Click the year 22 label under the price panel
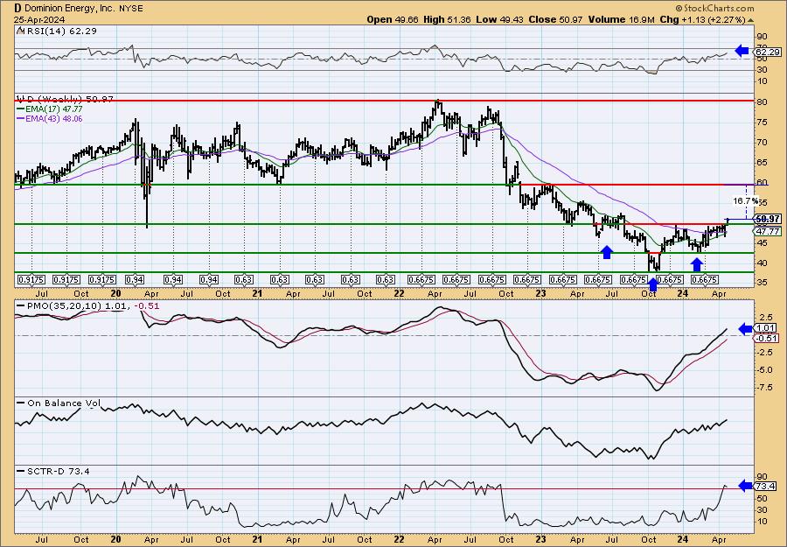The image size is (787, 547). coord(399,293)
